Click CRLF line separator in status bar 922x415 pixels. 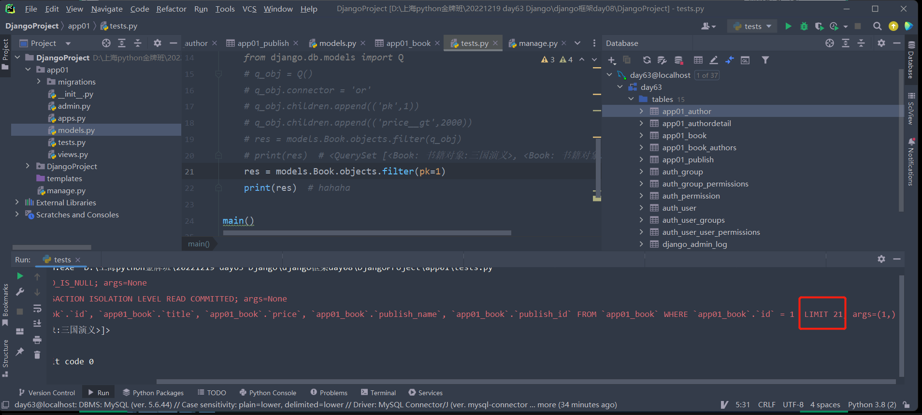[x=766, y=405]
